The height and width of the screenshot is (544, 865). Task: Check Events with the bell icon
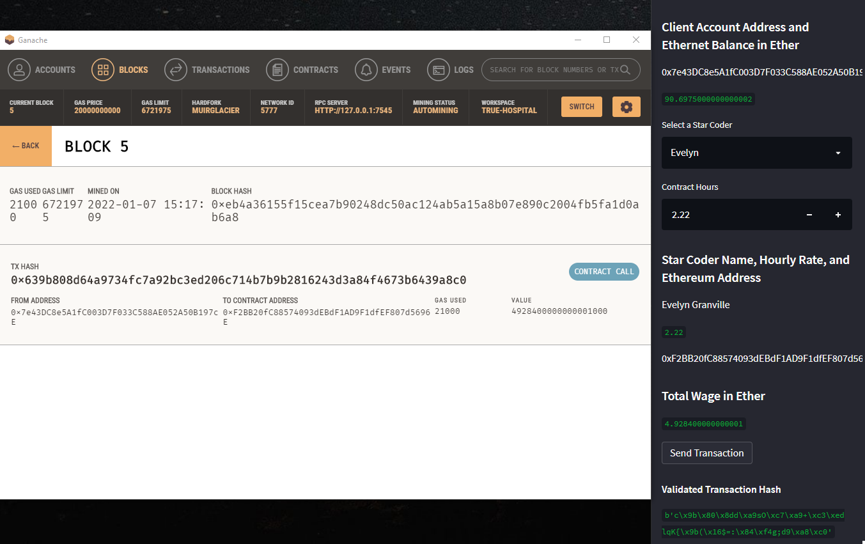pos(366,70)
